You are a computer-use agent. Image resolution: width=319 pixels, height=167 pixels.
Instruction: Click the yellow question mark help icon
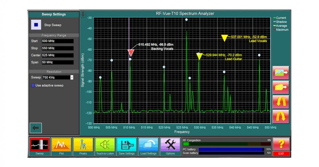click(x=281, y=144)
